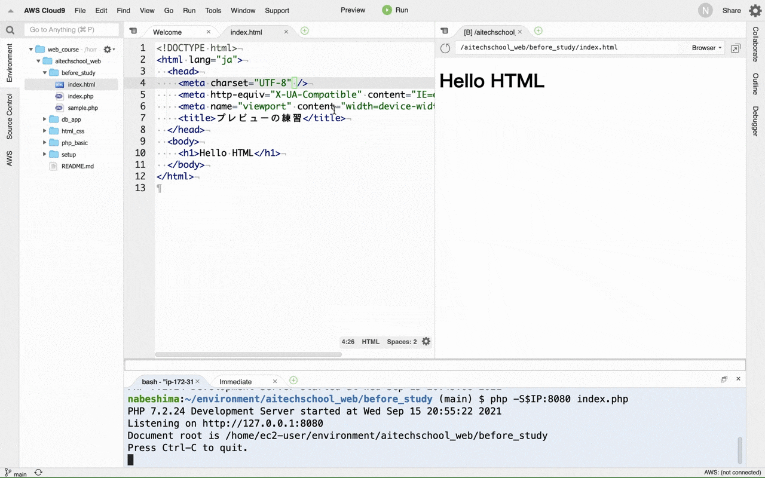Pop the preview out into a new window
The width and height of the screenshot is (765, 478).
[736, 48]
